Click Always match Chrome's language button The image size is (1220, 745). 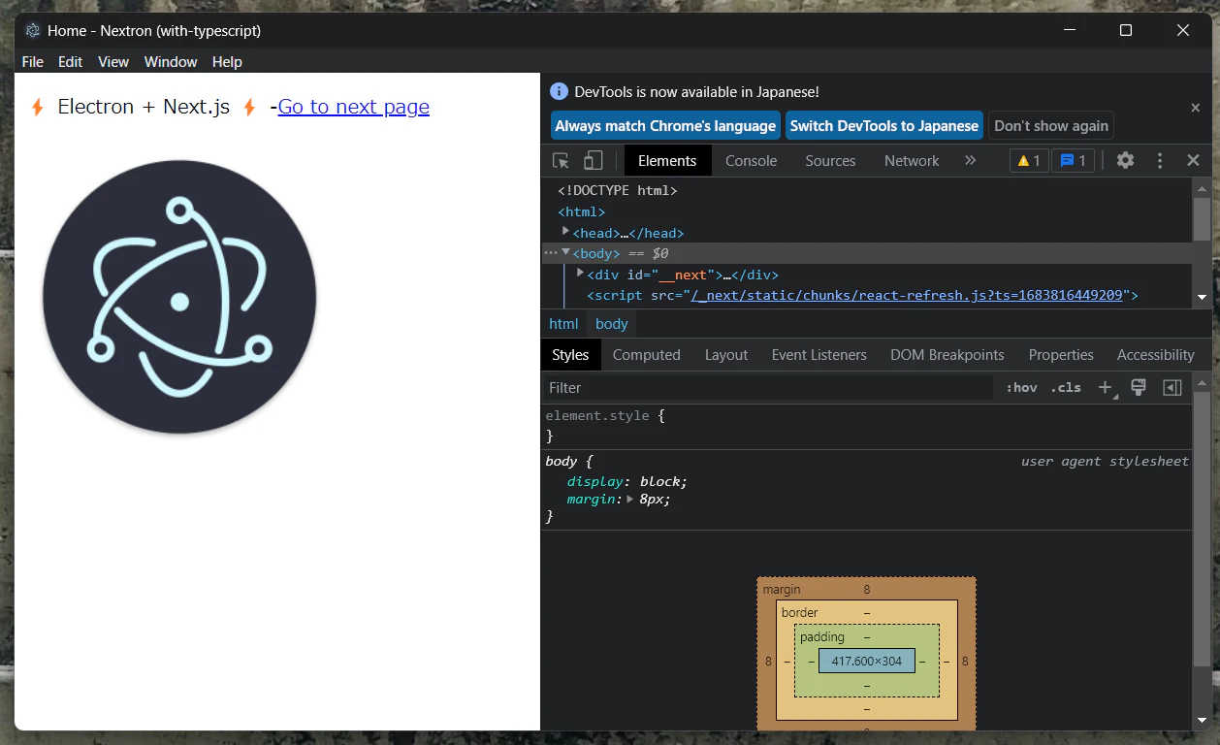click(665, 126)
